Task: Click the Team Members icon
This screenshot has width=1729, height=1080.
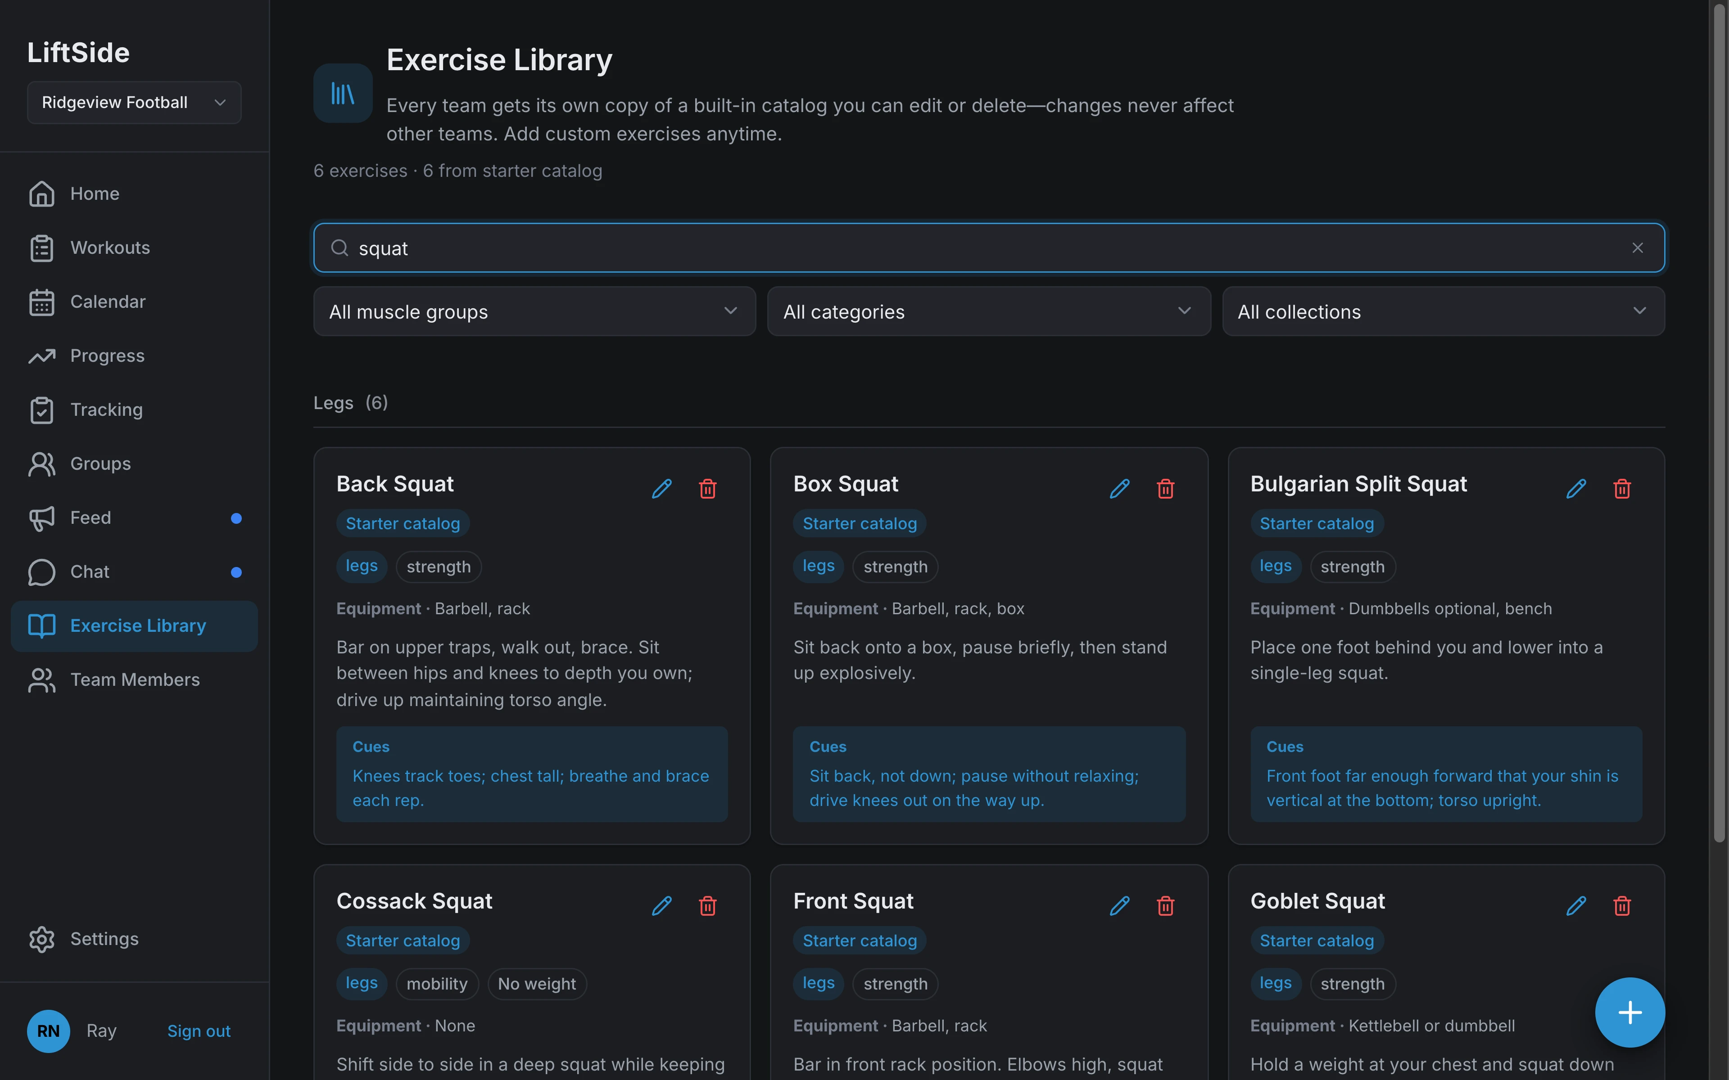Action: [41, 680]
